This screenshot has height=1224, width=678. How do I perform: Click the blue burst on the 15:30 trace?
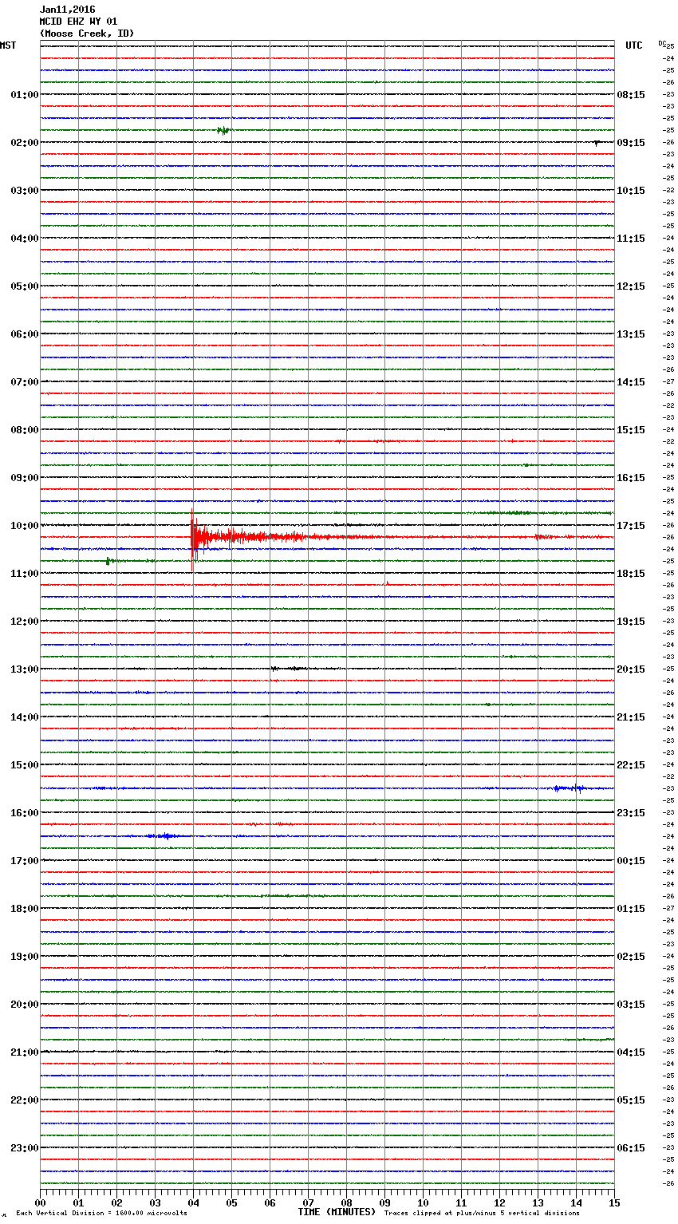570,788
